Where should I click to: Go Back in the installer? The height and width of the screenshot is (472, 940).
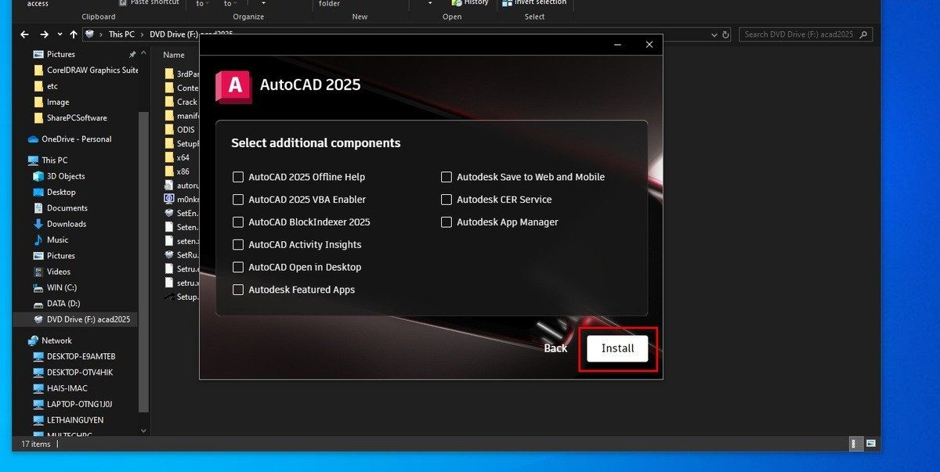pos(555,348)
